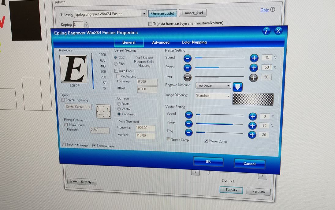The height and width of the screenshot is (210, 335).
Task: Click the raster Speed value field
Action: (267, 57)
